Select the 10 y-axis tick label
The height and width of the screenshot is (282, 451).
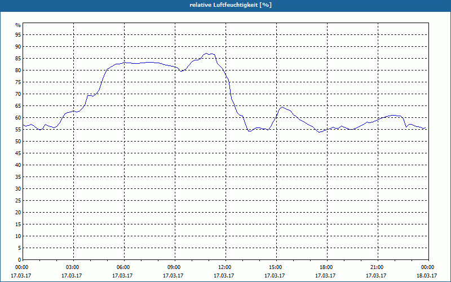pyautogui.click(x=18, y=236)
